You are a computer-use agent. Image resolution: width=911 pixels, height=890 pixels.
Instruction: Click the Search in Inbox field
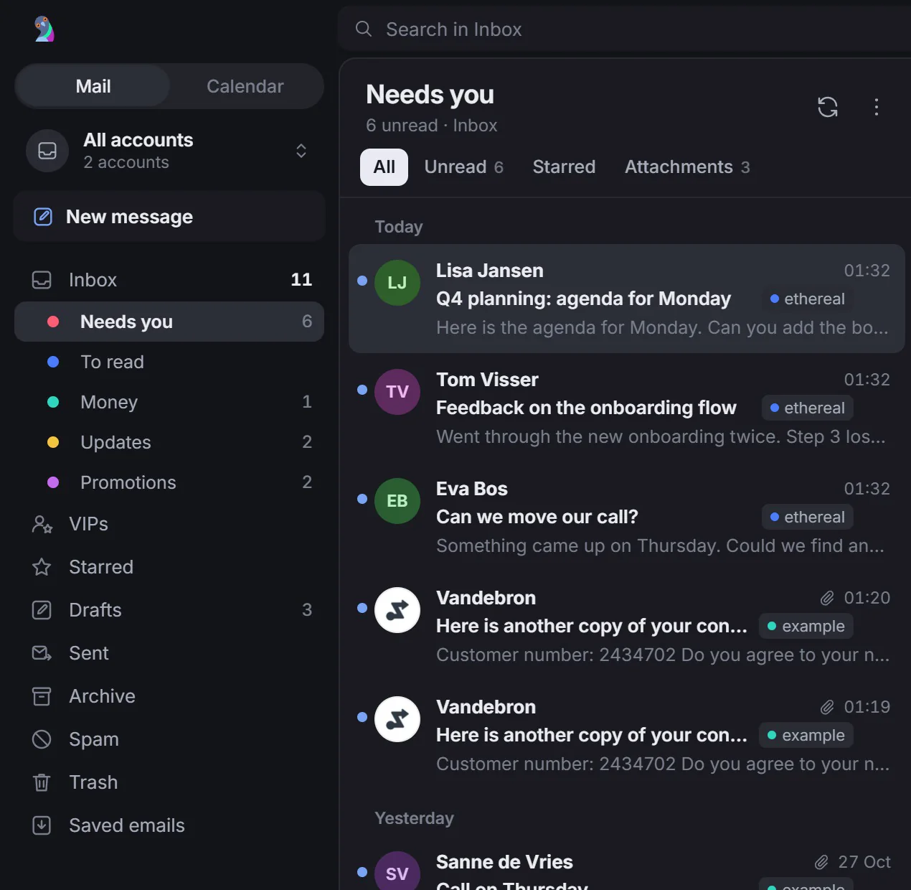coord(624,29)
